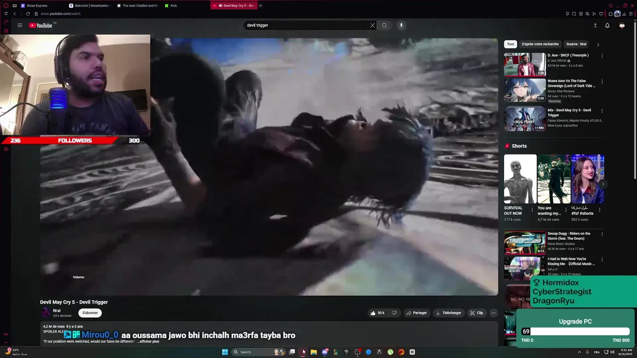The image size is (637, 358).
Task: Reload the YouTube page
Action: 28,14
